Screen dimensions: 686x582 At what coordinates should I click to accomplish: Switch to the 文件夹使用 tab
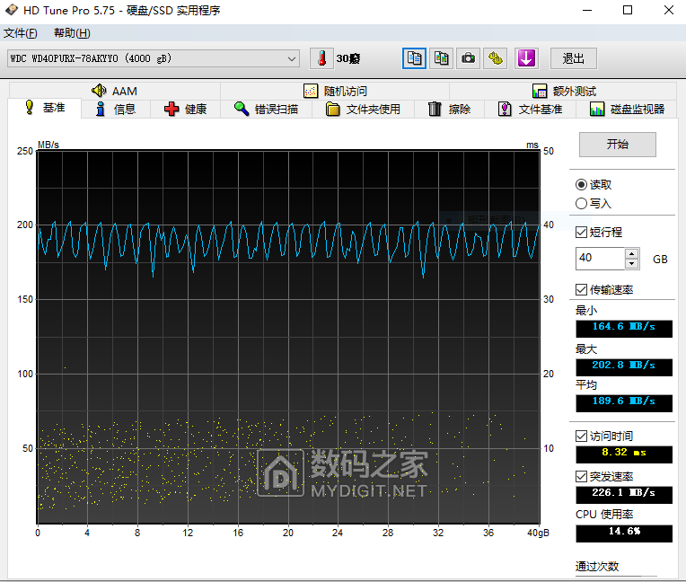tap(363, 109)
